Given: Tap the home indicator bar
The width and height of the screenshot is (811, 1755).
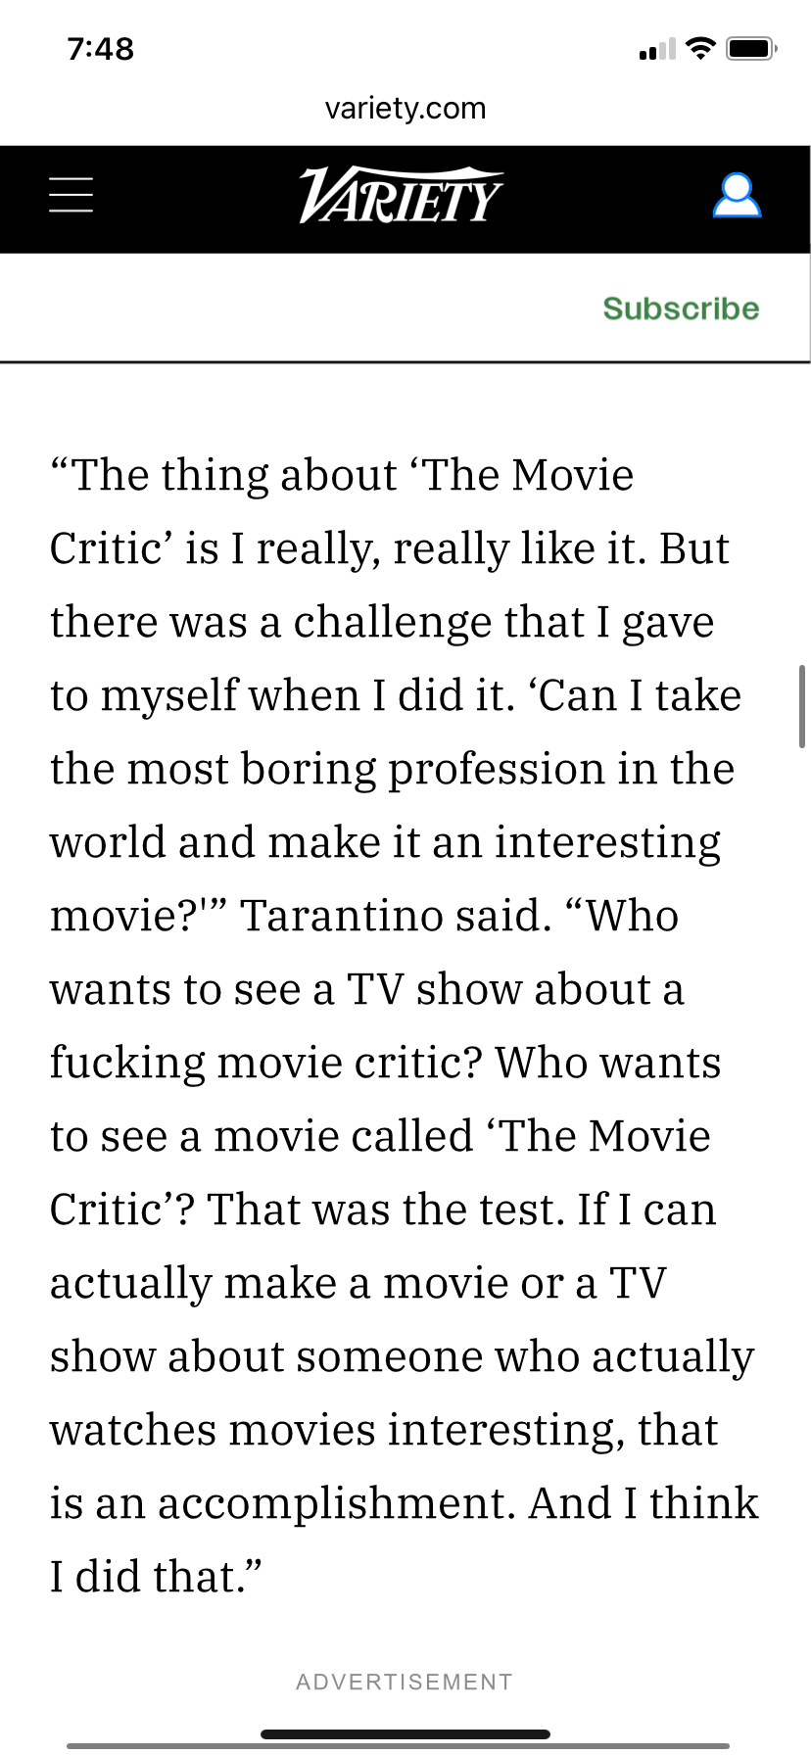Looking at the screenshot, I should point(405,1733).
